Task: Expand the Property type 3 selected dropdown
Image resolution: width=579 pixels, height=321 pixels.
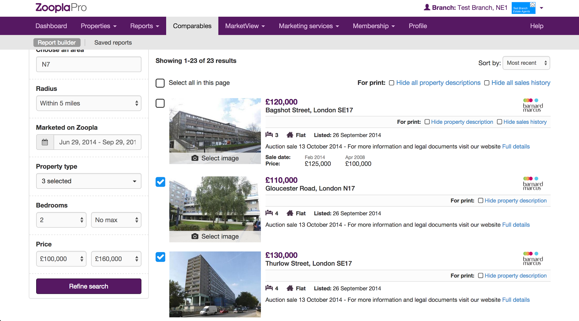Action: pyautogui.click(x=89, y=181)
